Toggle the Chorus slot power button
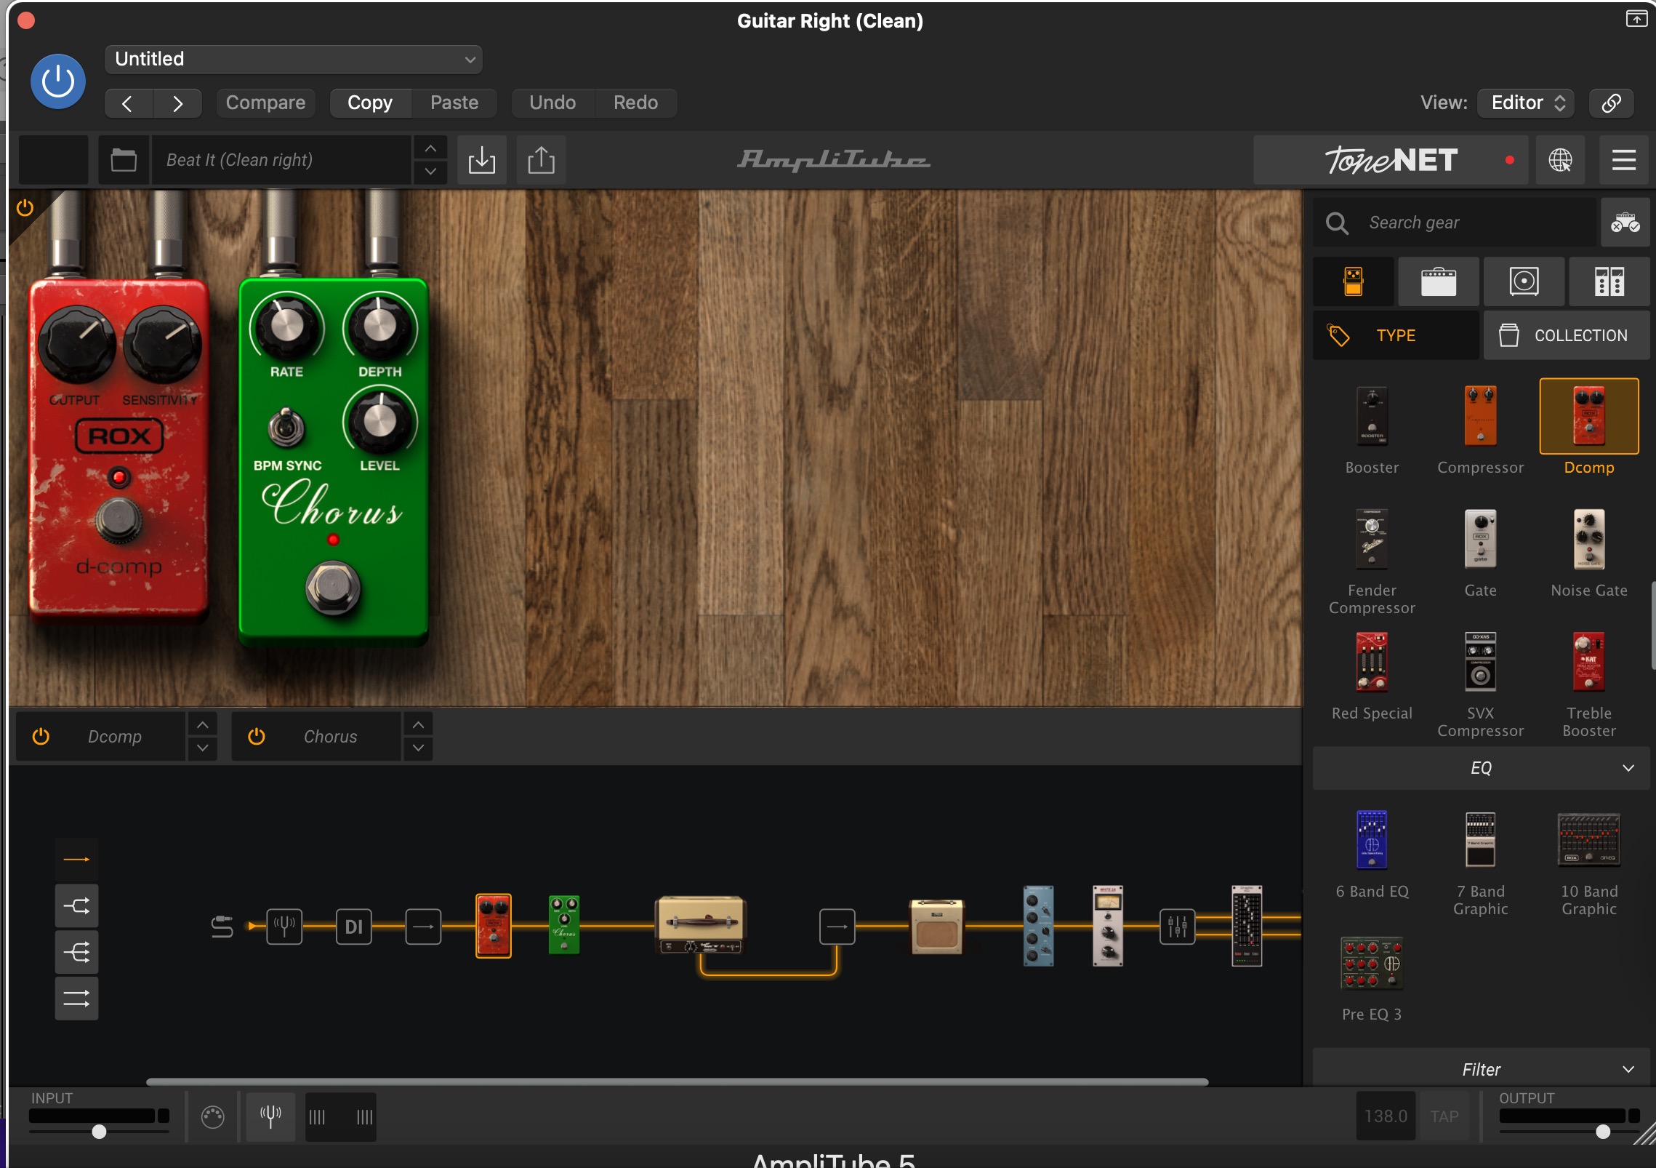The image size is (1656, 1168). click(256, 737)
